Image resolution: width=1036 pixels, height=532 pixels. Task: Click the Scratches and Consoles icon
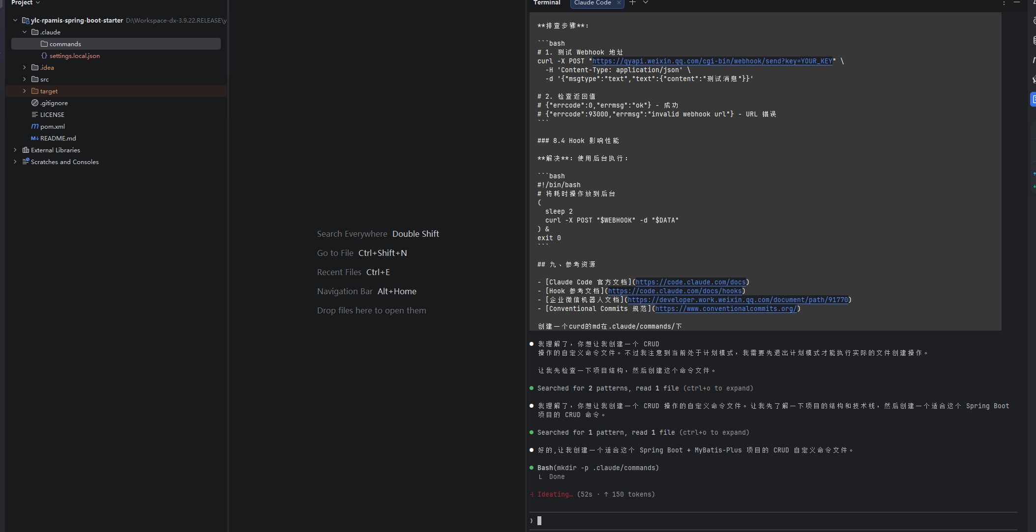26,162
